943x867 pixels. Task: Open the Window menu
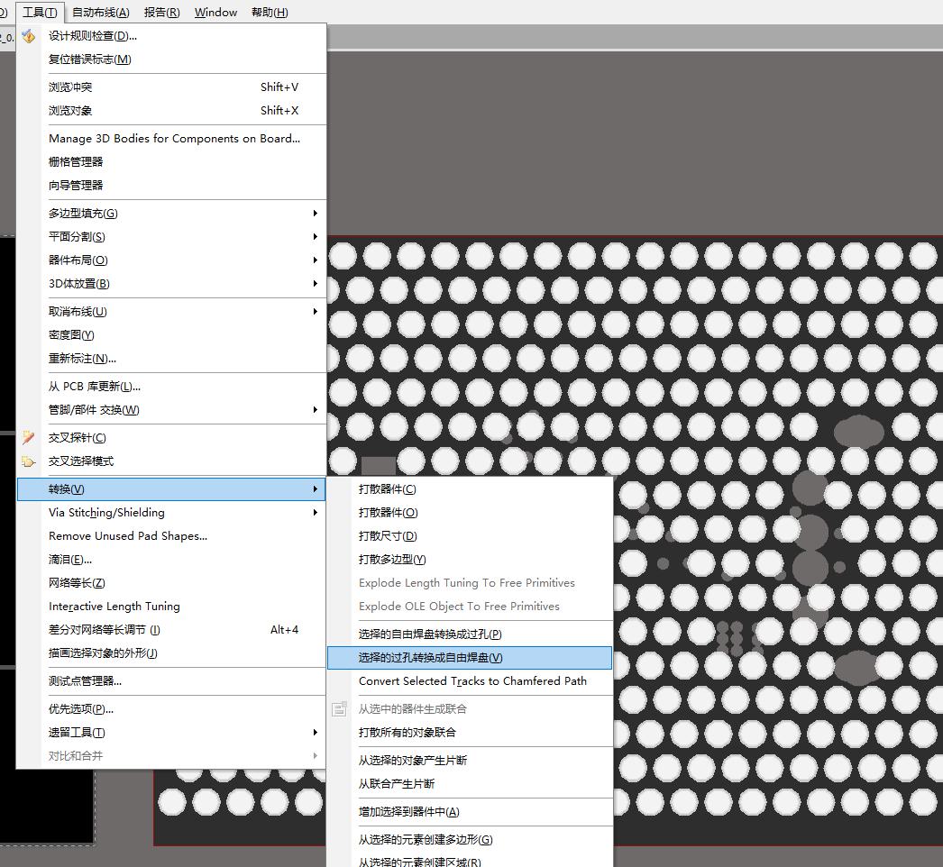(215, 13)
